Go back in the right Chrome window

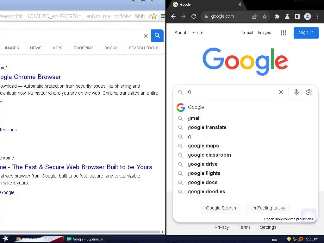(x=173, y=16)
